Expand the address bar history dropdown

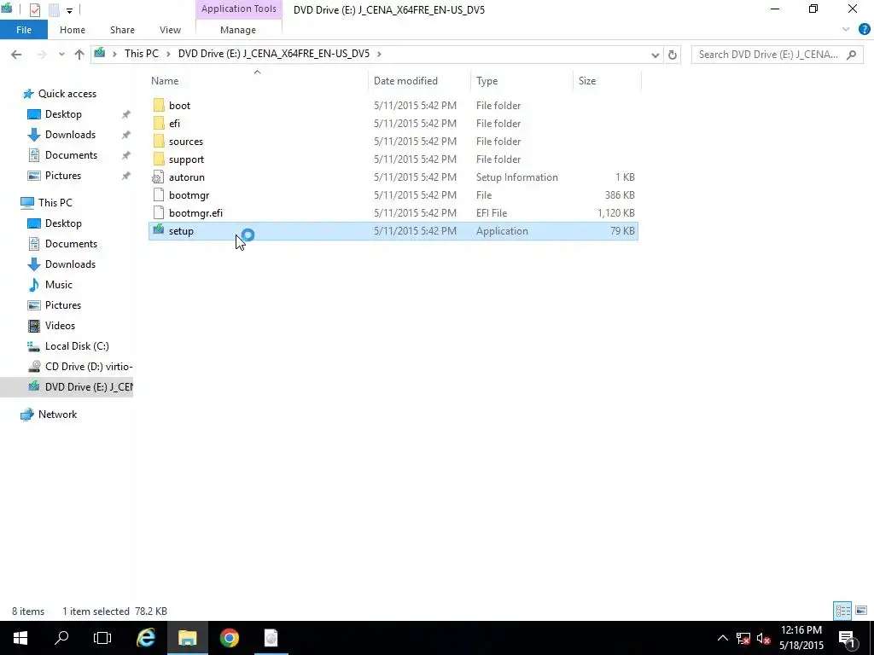pyautogui.click(x=655, y=55)
